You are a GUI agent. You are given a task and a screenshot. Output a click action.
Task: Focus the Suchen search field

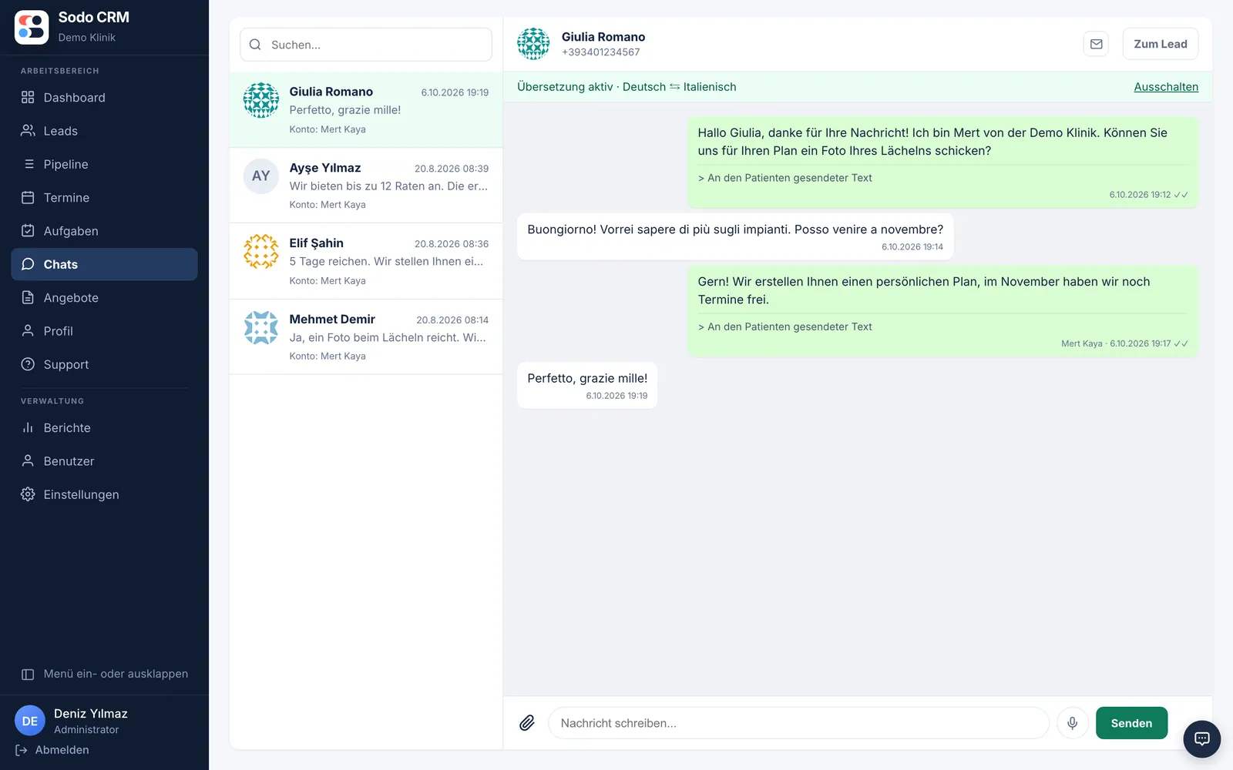(366, 45)
